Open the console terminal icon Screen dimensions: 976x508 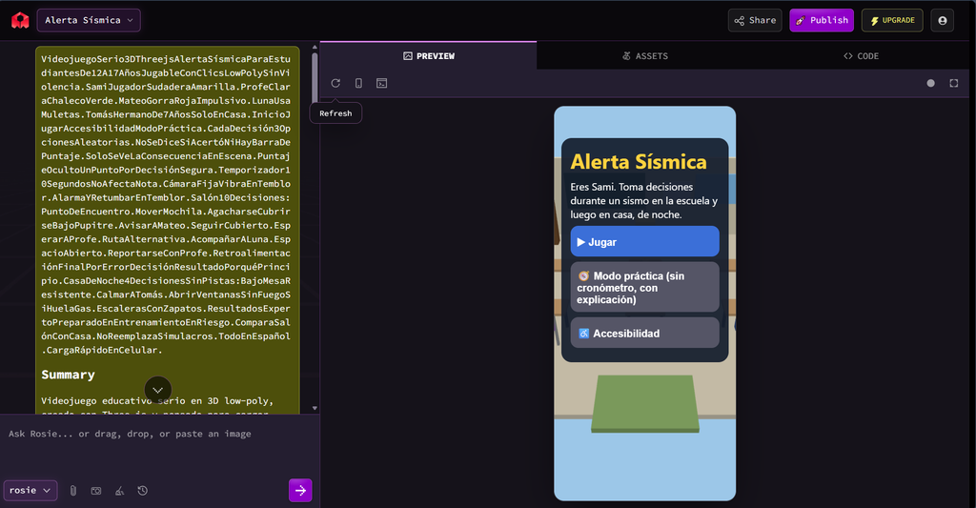pyautogui.click(x=381, y=84)
